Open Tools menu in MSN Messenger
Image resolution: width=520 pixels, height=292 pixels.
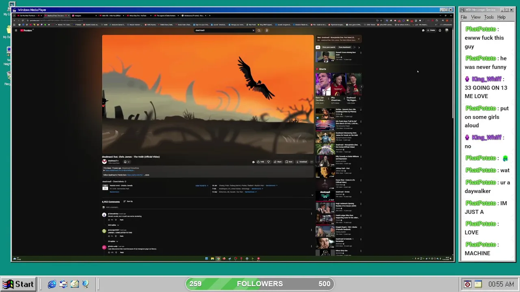[x=489, y=17]
